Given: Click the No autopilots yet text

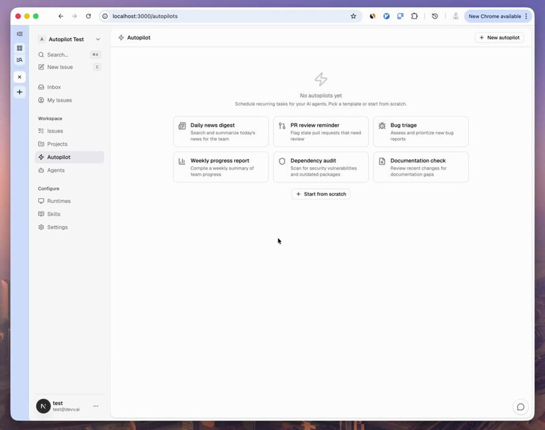Looking at the screenshot, I should tap(321, 96).
